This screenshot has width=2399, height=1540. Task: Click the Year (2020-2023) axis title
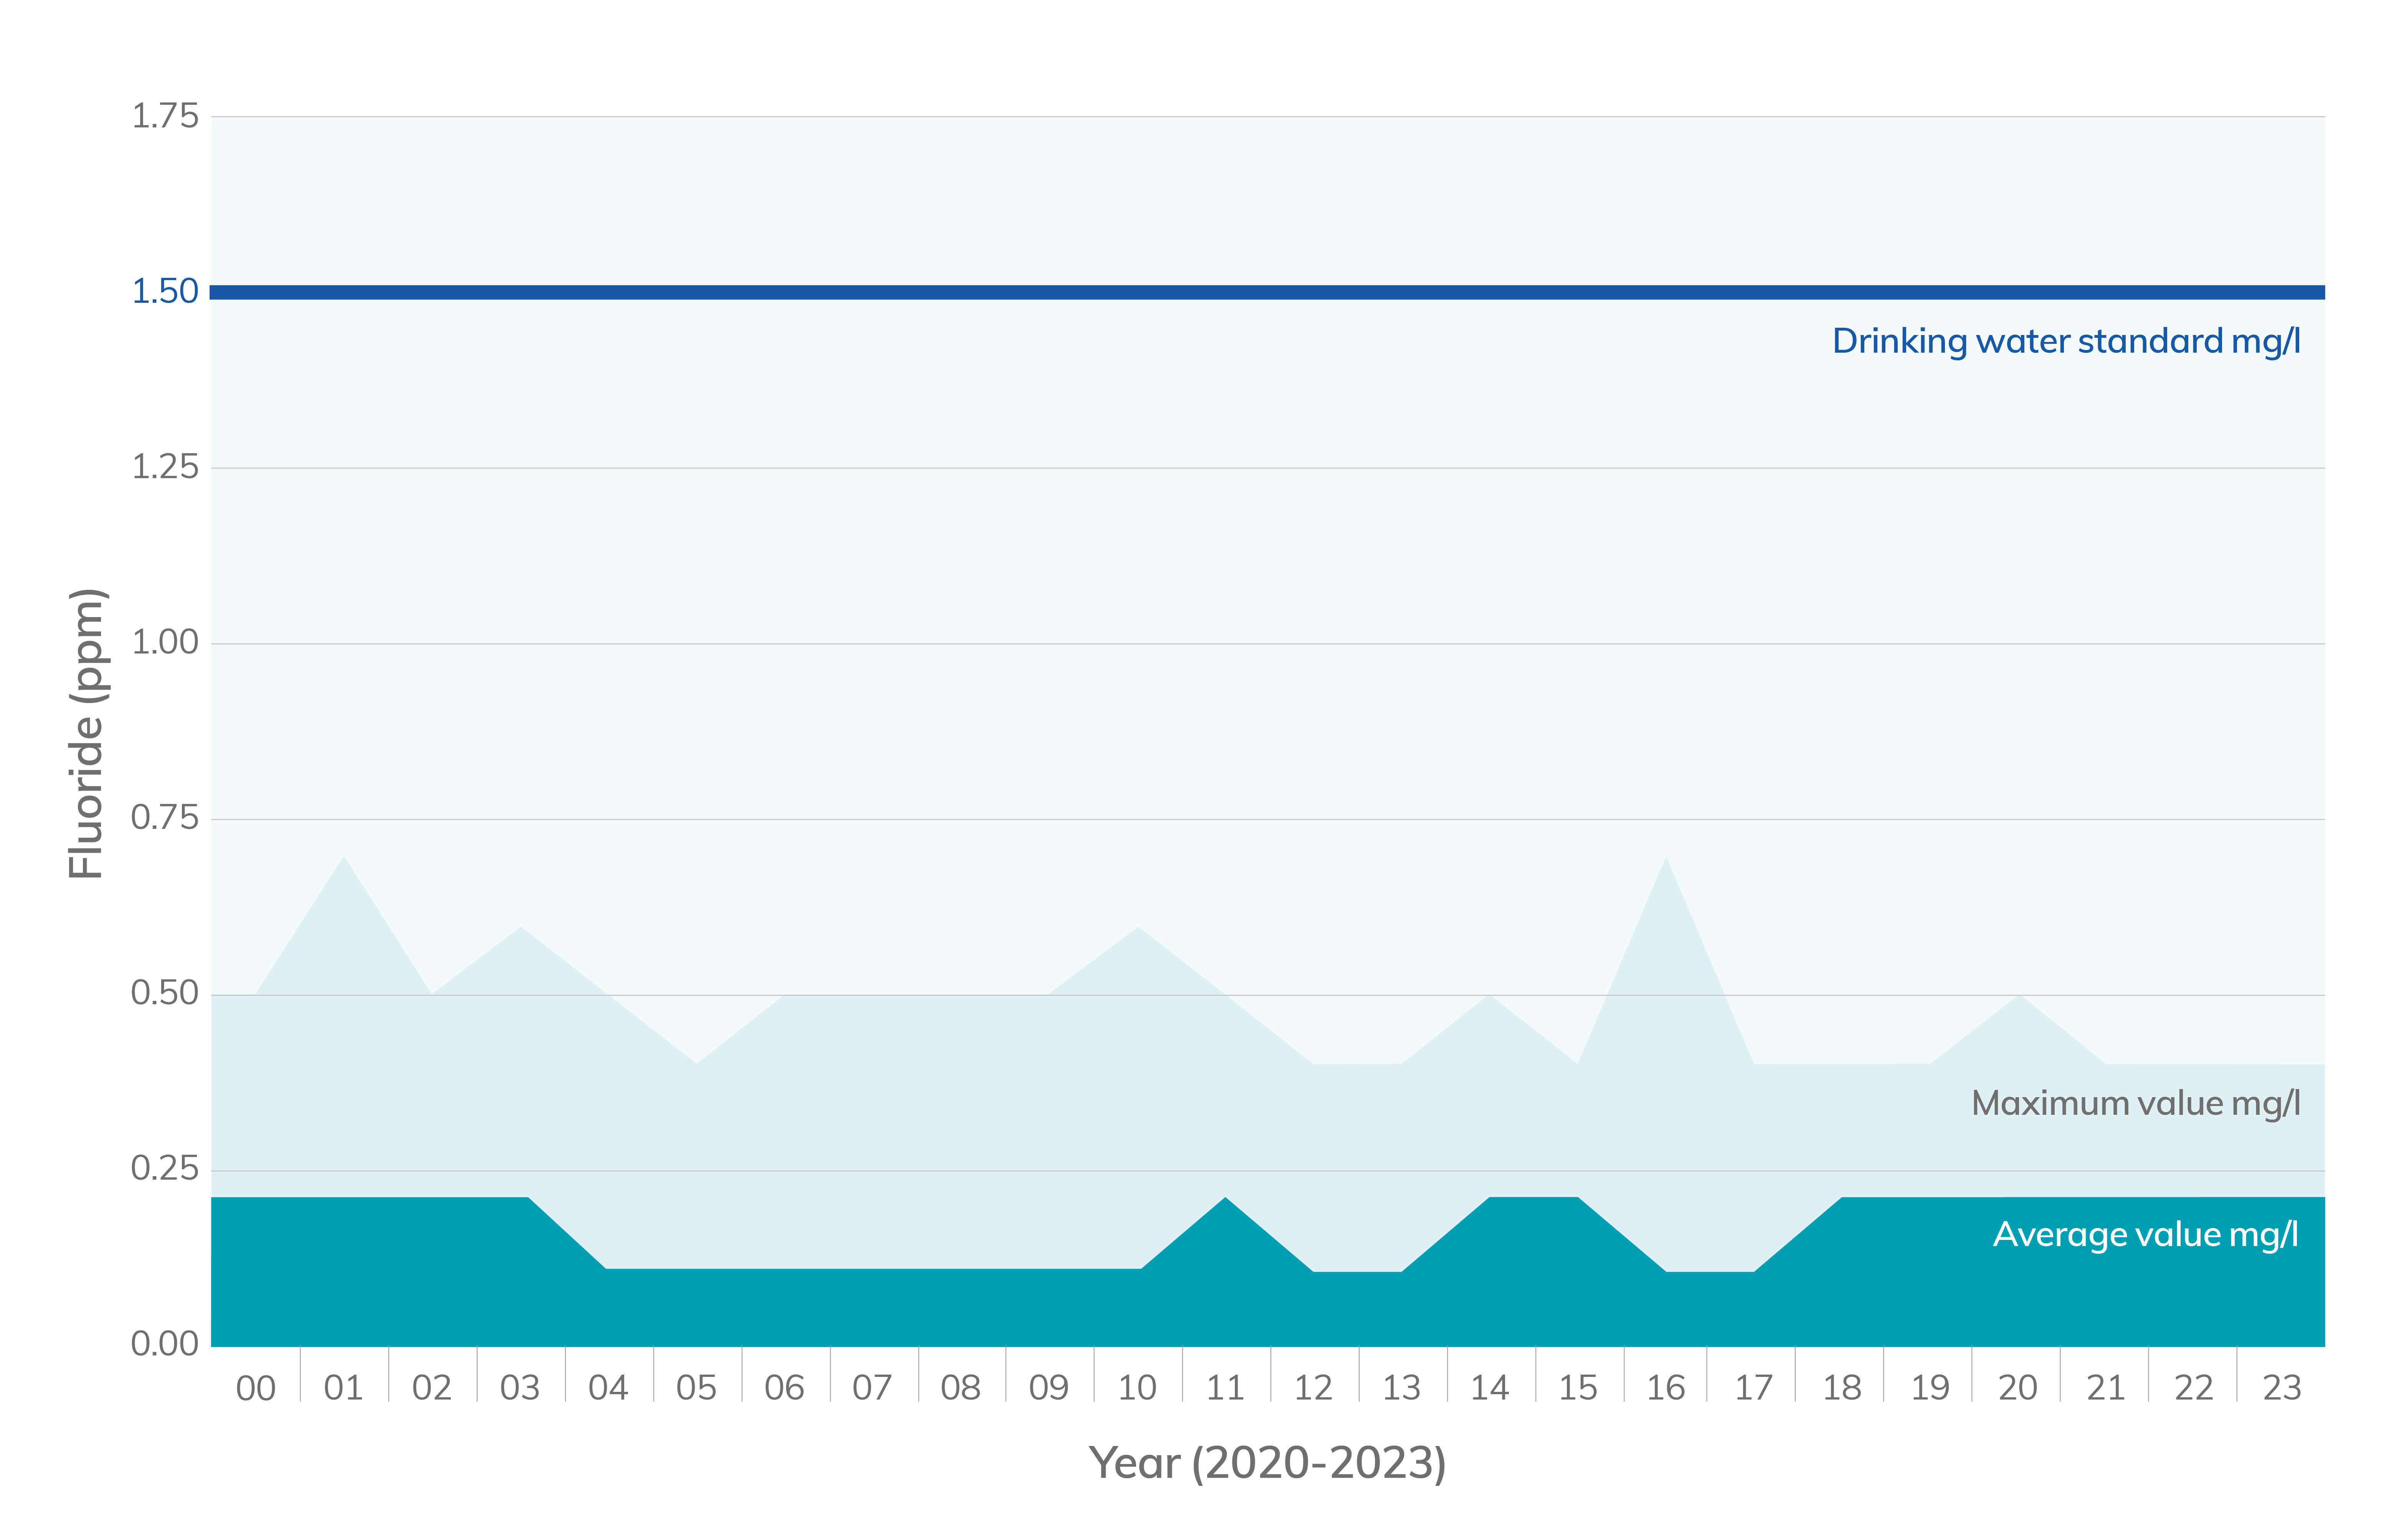[x=1267, y=1463]
